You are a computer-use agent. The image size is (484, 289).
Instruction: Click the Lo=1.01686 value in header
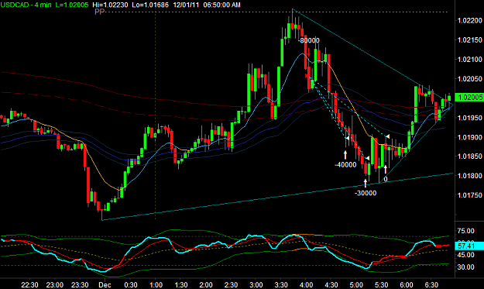tap(151, 5)
